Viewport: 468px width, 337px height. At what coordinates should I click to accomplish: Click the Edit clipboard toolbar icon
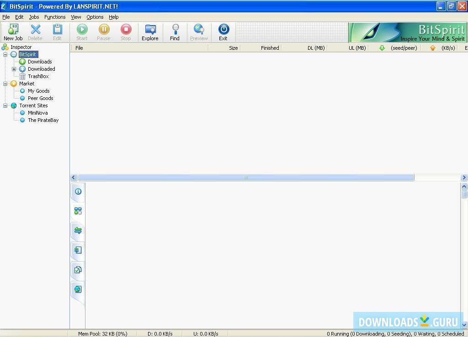coord(57,32)
